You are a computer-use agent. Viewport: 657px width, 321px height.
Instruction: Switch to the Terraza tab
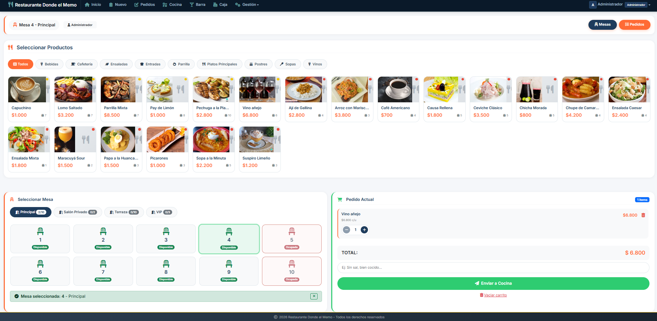(124, 212)
